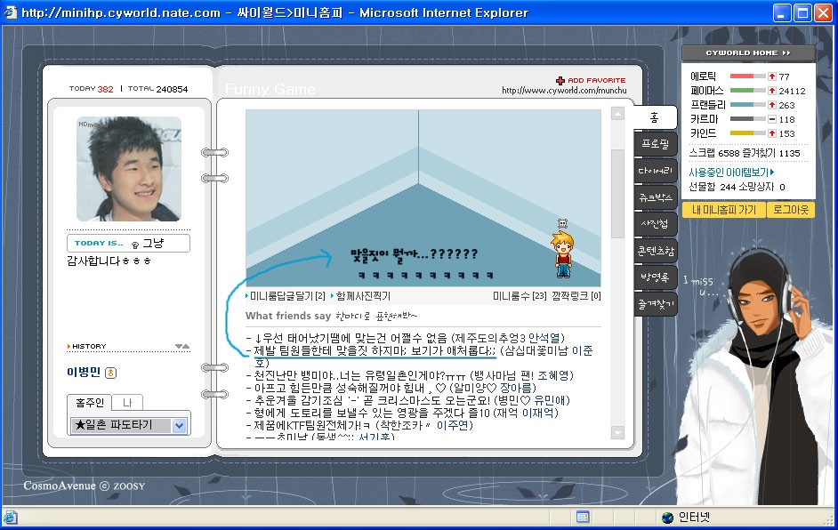Screen dimensions: 838x530
Task: Click the IE status bar page icon
Action: [x=10, y=518]
